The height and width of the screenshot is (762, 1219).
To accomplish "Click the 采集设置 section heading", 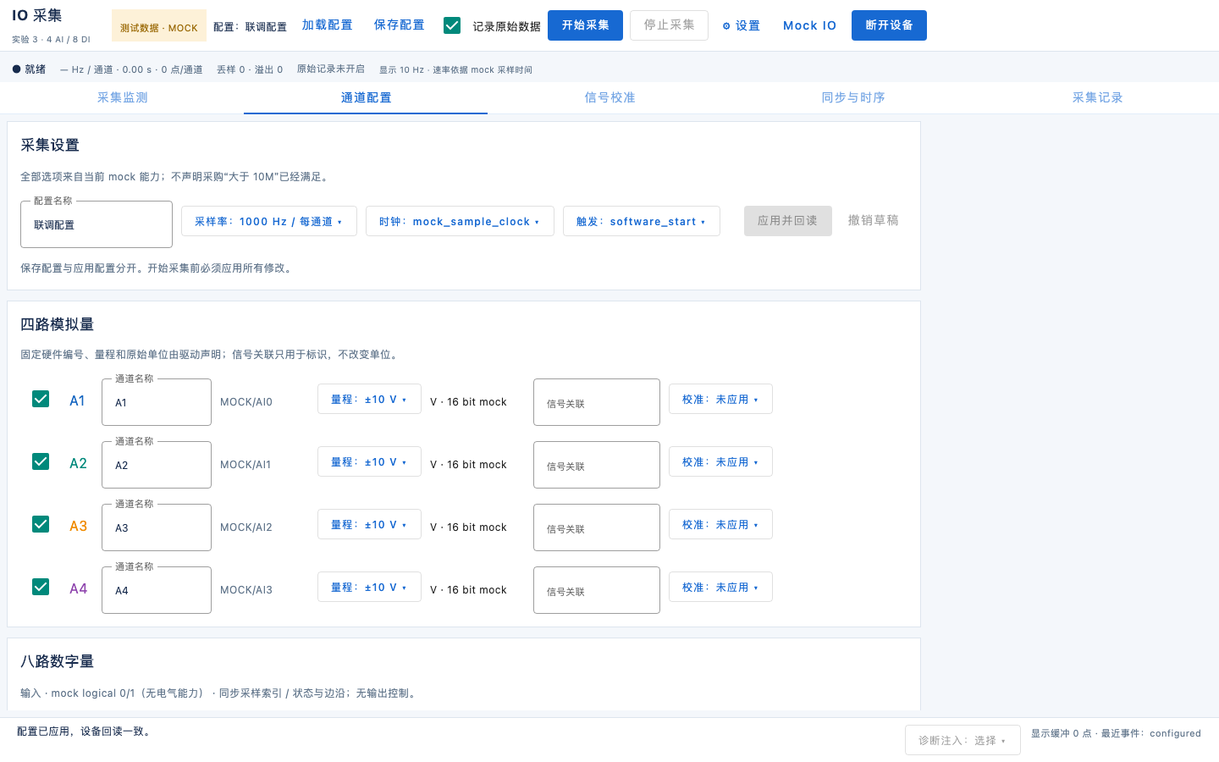I will pos(50,145).
